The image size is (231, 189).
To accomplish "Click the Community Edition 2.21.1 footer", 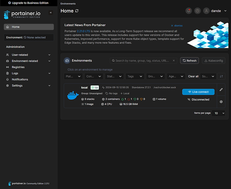I will (x=38, y=183).
